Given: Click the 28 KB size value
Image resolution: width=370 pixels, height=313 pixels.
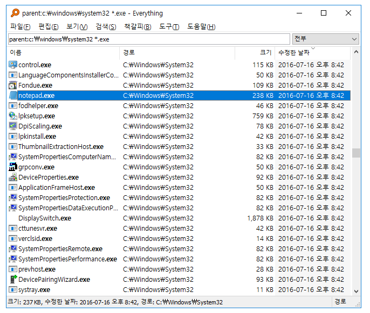Looking at the screenshot, I should tap(265, 269).
